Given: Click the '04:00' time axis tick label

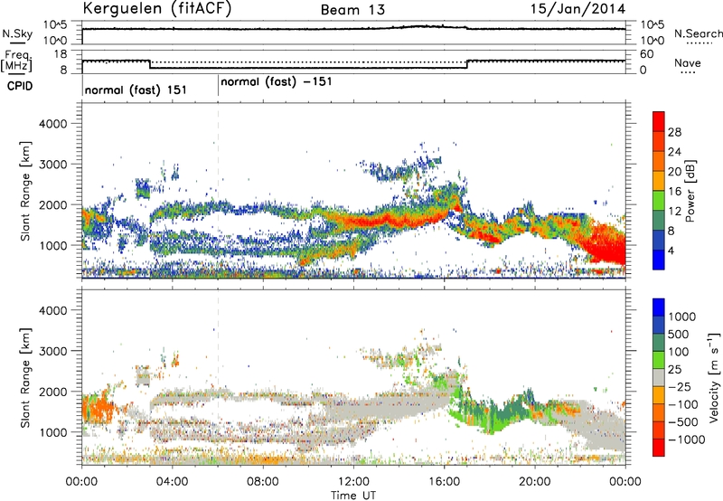Looking at the screenshot, I should (x=172, y=482).
